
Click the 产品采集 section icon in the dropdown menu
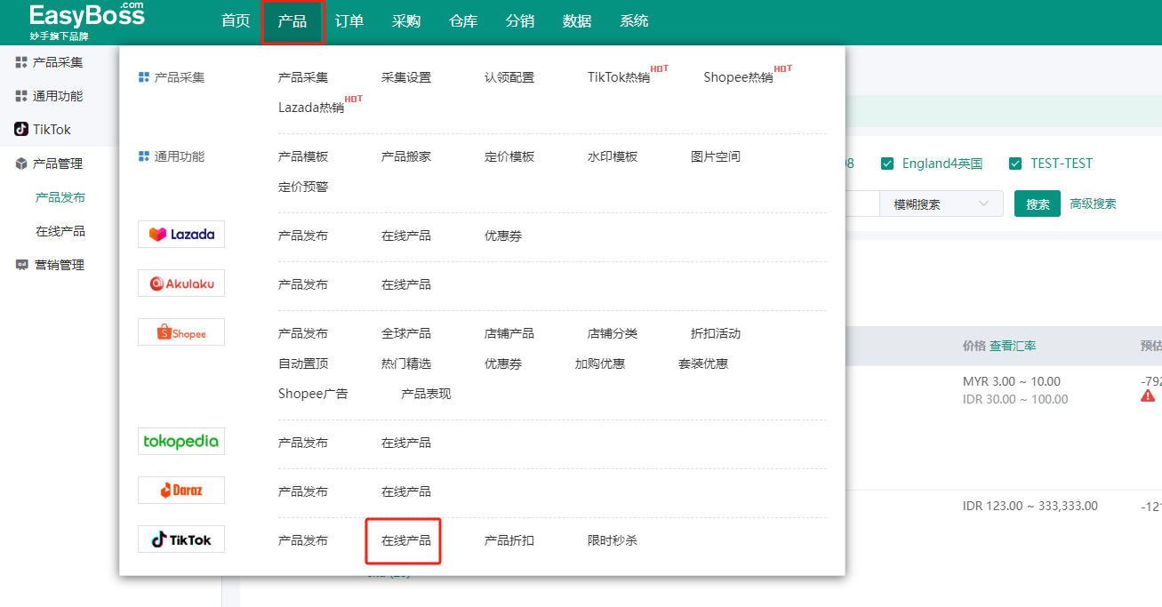click(x=144, y=77)
